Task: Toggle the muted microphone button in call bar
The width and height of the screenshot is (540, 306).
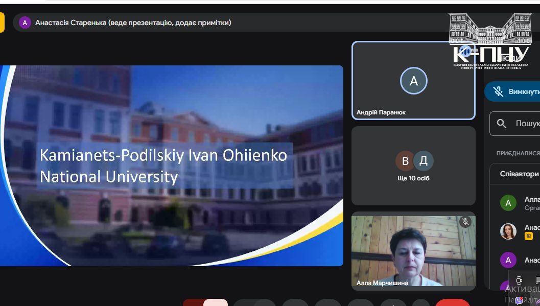Action: coord(216,302)
